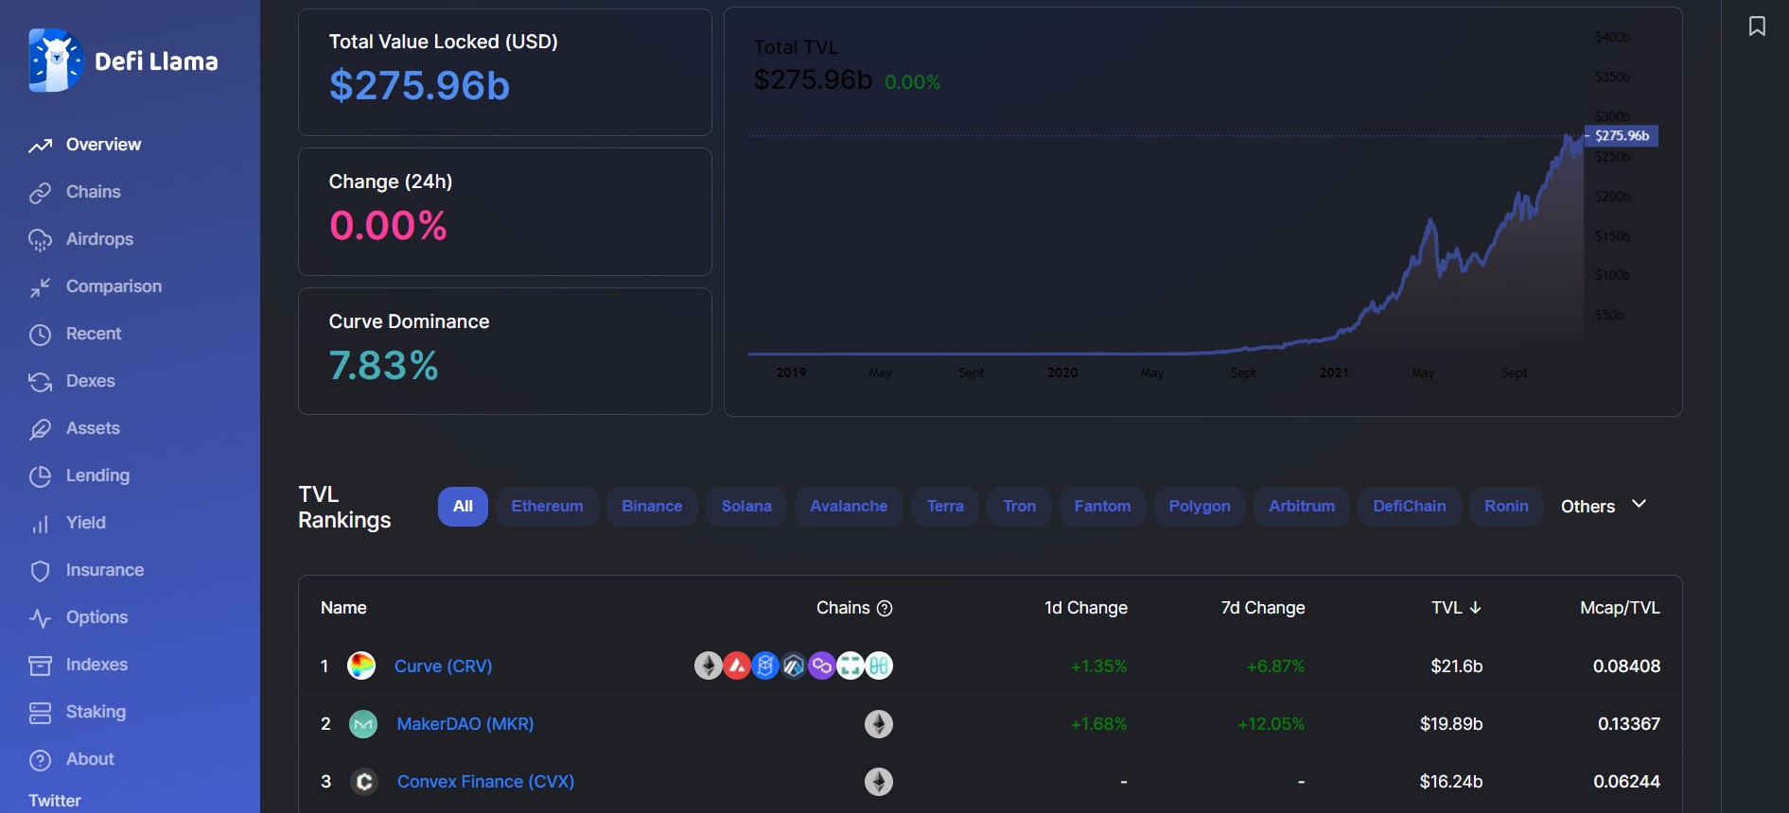The height and width of the screenshot is (813, 1789).
Task: Open the Staking menu item
Action: click(96, 712)
